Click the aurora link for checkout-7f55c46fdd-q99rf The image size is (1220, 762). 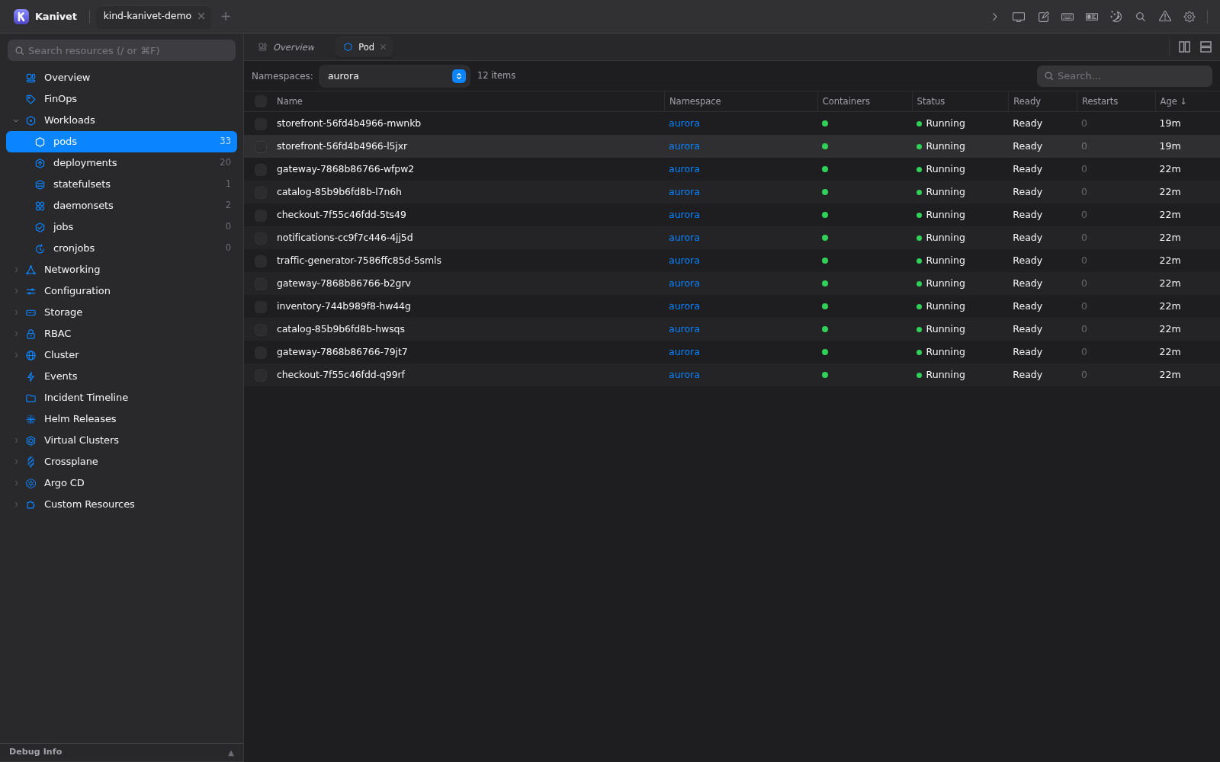684,375
